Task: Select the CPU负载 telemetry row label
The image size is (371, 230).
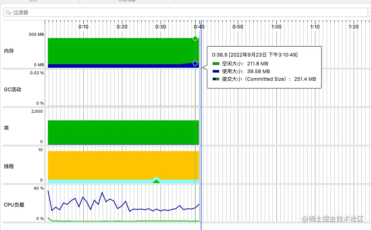Action: click(14, 205)
